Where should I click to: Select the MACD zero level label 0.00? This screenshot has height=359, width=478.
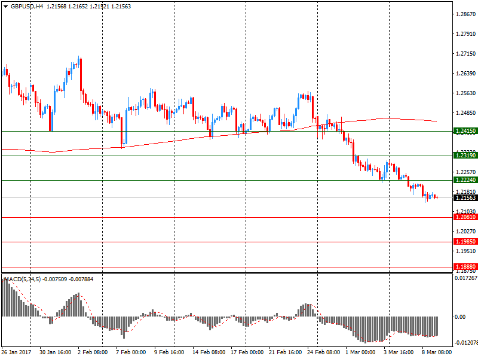(460, 317)
